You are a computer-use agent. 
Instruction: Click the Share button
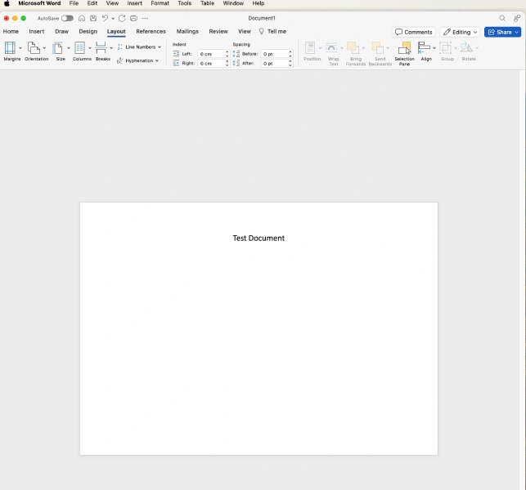502,32
